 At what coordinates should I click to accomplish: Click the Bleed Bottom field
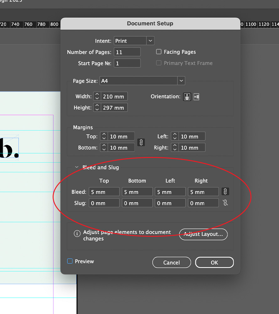[137, 192]
